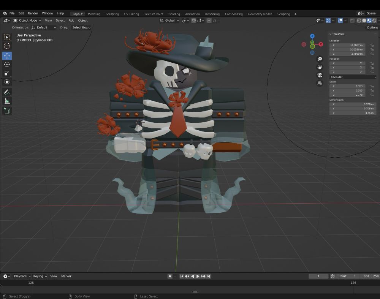Open the Orientation Default dropdown
Image resolution: width=380 pixels, height=299 pixels.
[44, 28]
